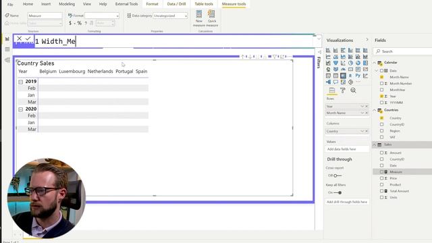Open the Modeling ribbon tab
432x243 pixels.
click(x=67, y=4)
